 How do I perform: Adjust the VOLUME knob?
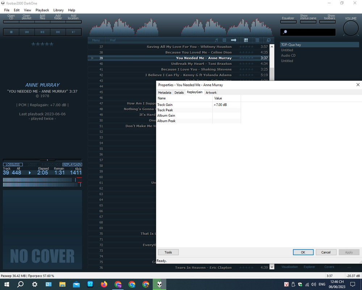click(x=351, y=28)
